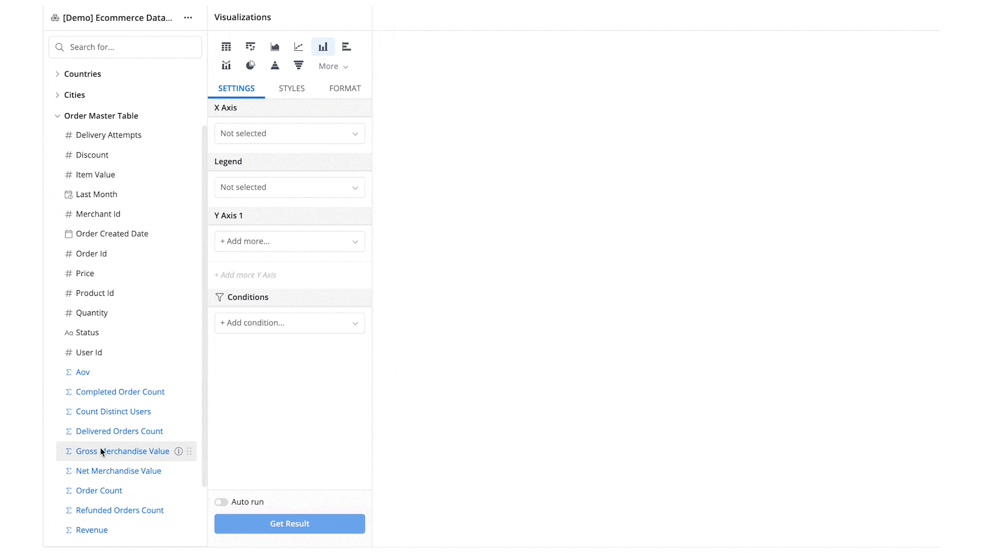Switch to the line chart visualization
Viewport: 983px width, 553px height.
(298, 46)
